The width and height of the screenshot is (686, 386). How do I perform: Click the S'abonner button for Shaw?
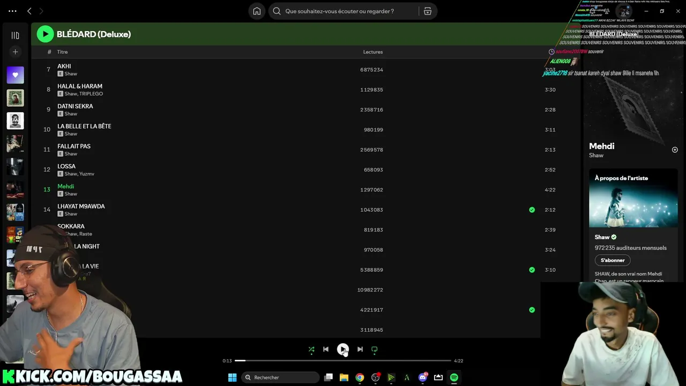[613, 260]
